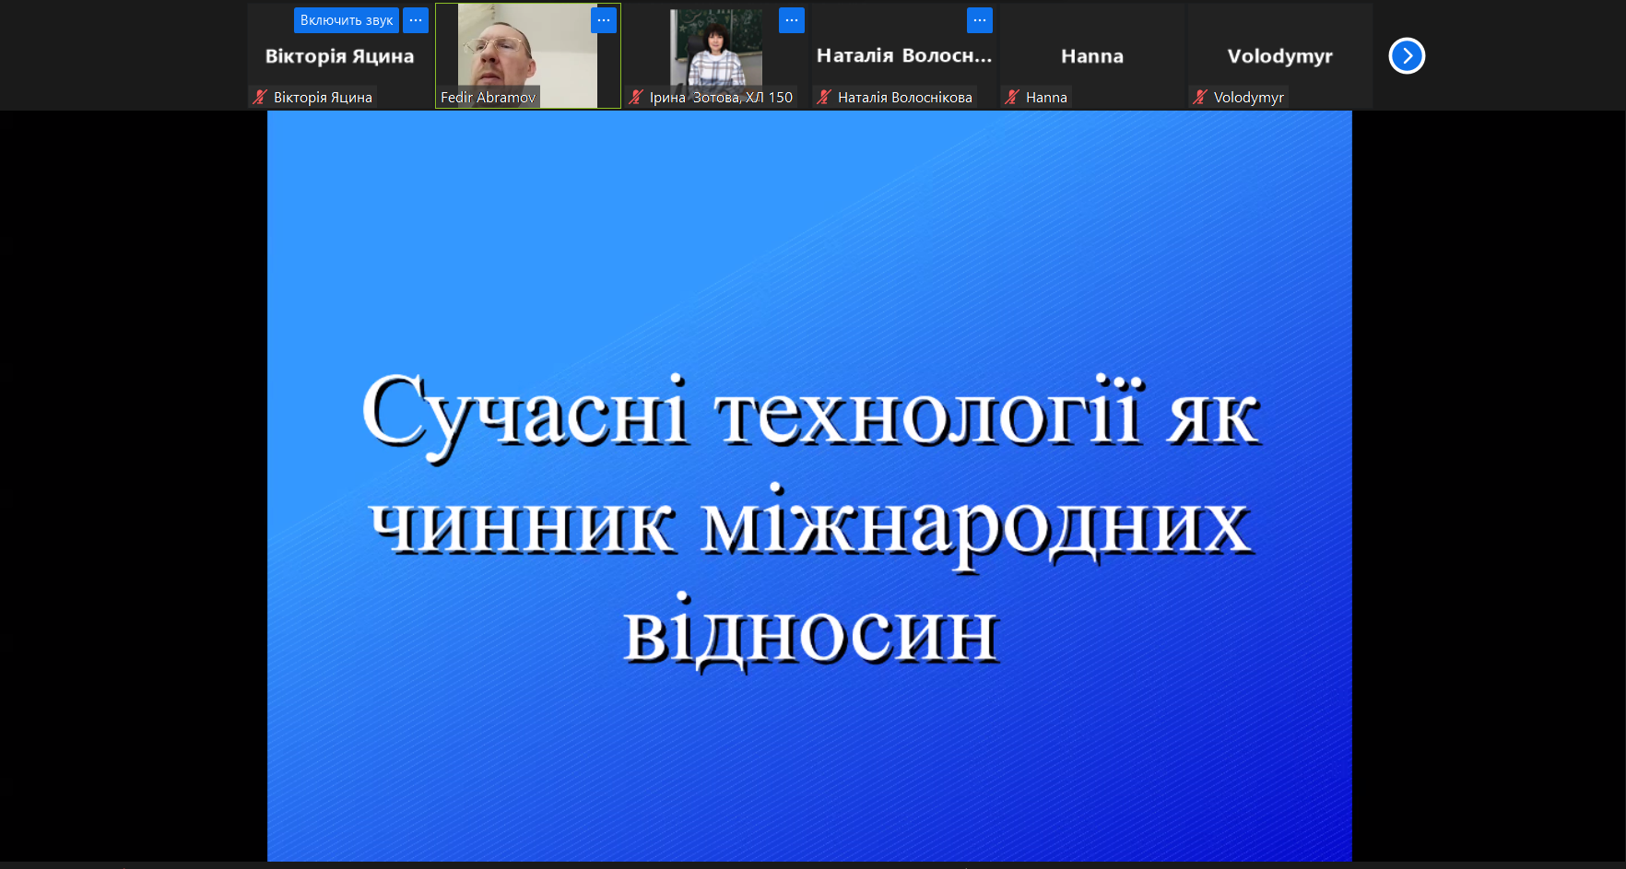Click muted mic icon beside Hanna label

click(x=1012, y=97)
